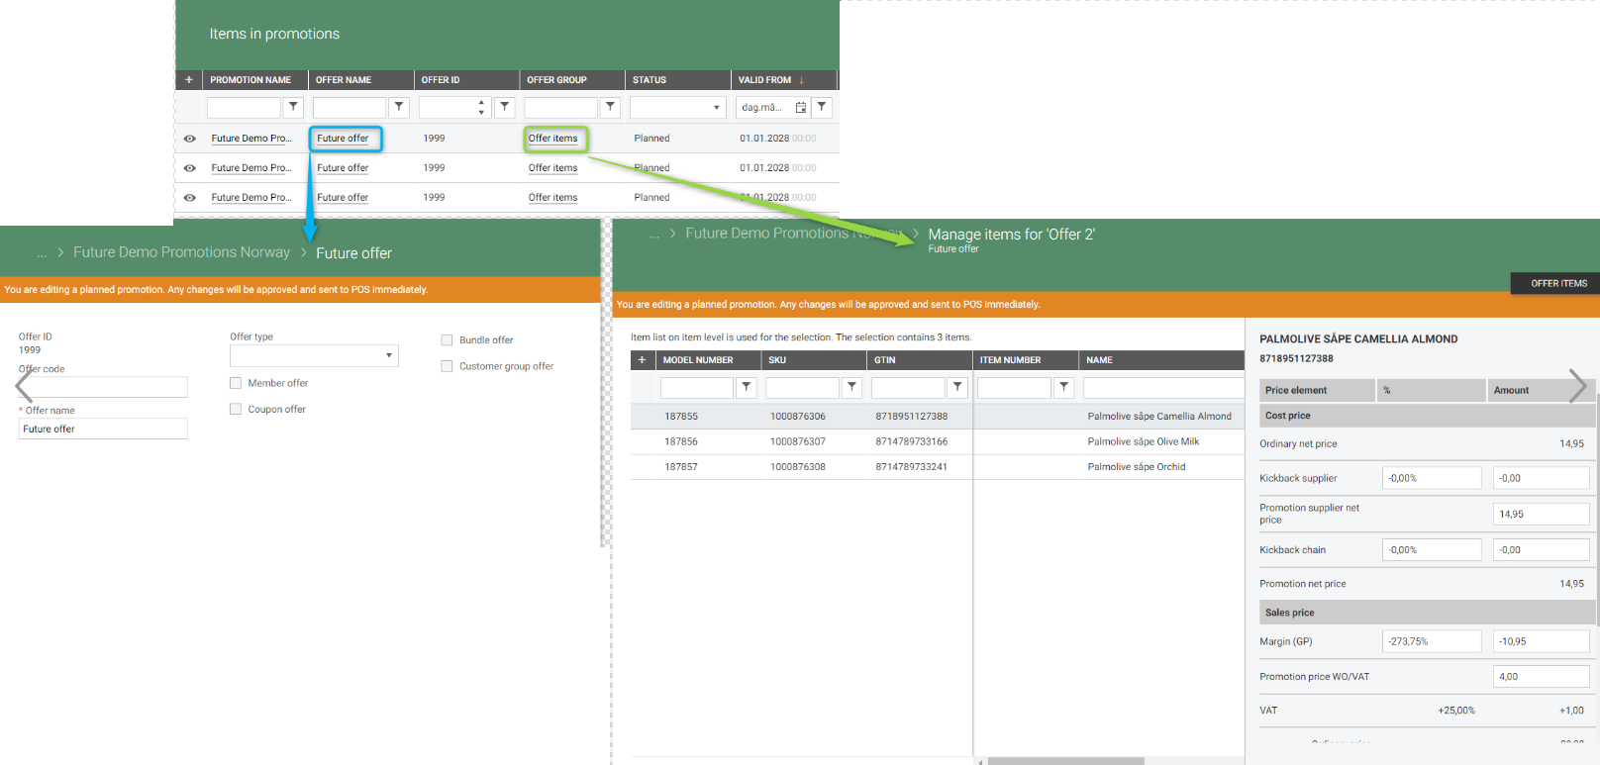Open the Offer items link in first row
The image size is (1600, 765).
[x=552, y=139]
